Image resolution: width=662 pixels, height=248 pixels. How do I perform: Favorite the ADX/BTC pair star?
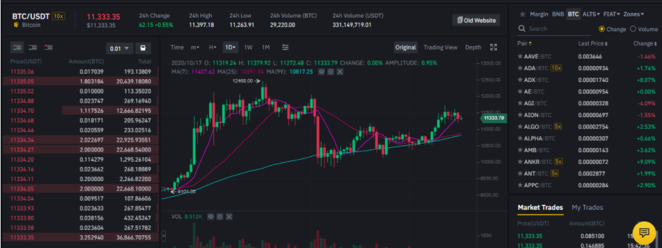(519, 80)
